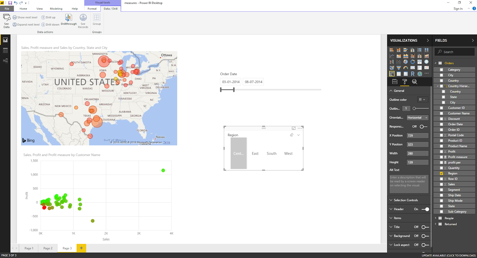Select East in the Region slicer

pyautogui.click(x=255, y=154)
